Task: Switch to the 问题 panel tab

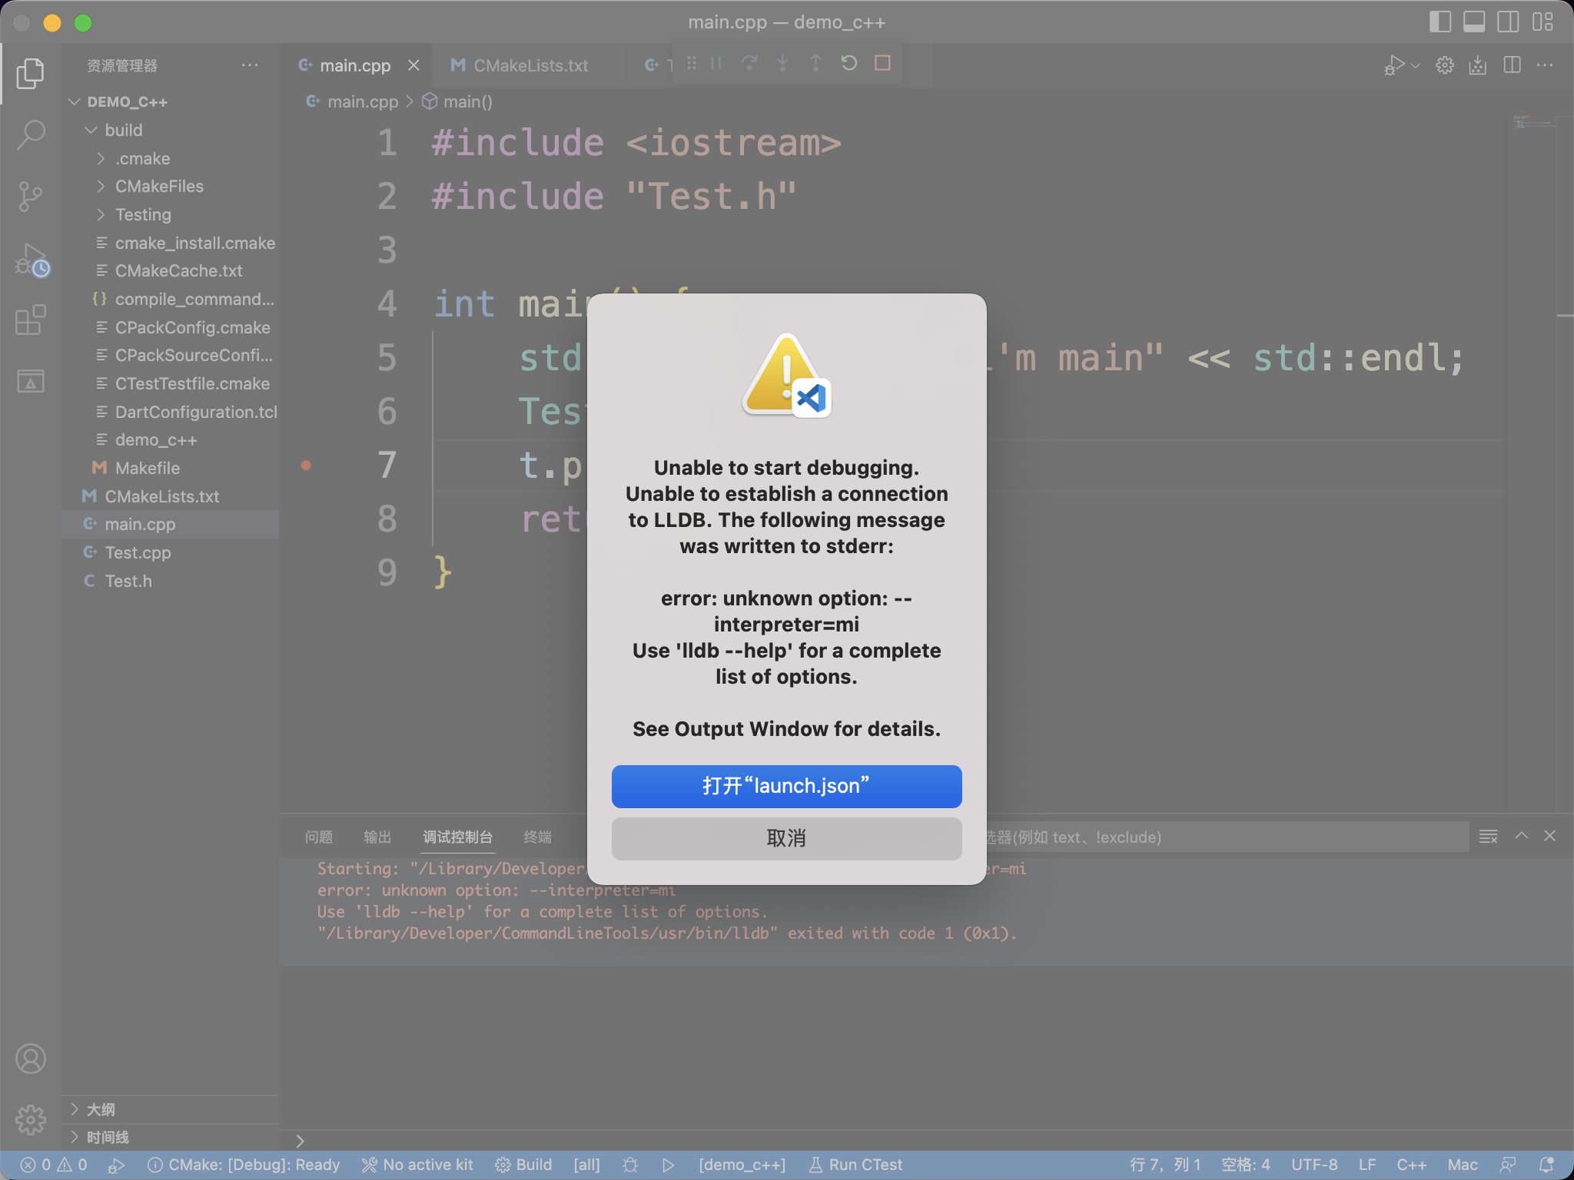Action: coord(319,837)
